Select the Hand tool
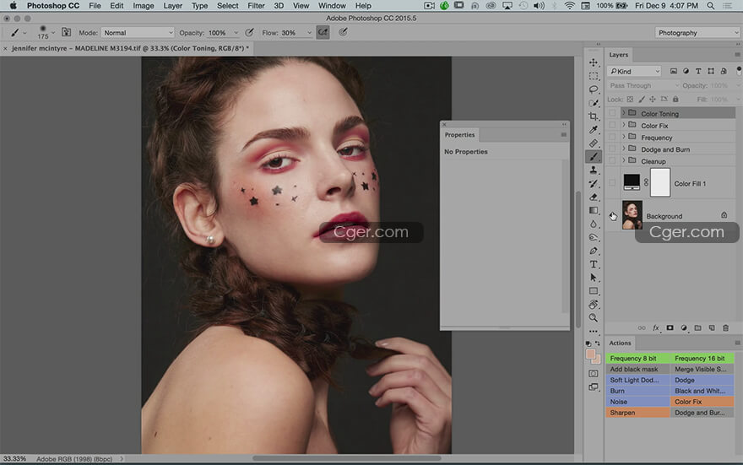Image resolution: width=743 pixels, height=465 pixels. [594, 305]
